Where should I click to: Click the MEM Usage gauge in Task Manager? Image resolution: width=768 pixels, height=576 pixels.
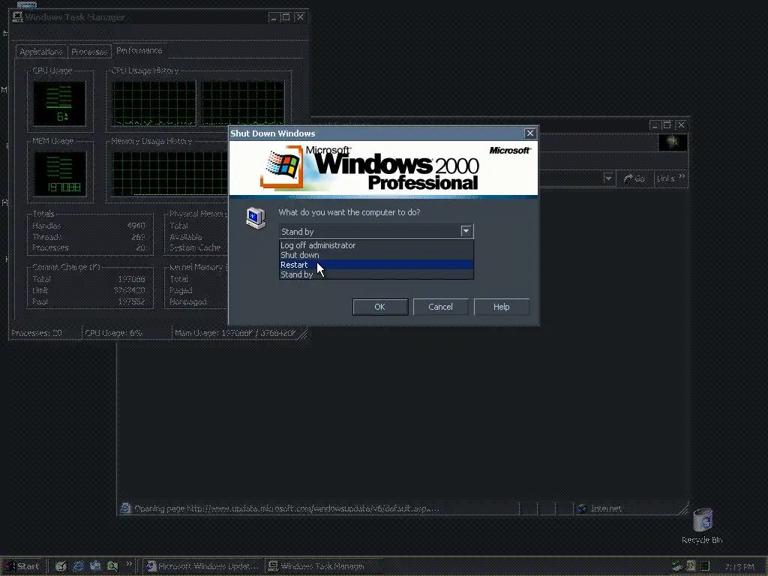[x=60, y=174]
